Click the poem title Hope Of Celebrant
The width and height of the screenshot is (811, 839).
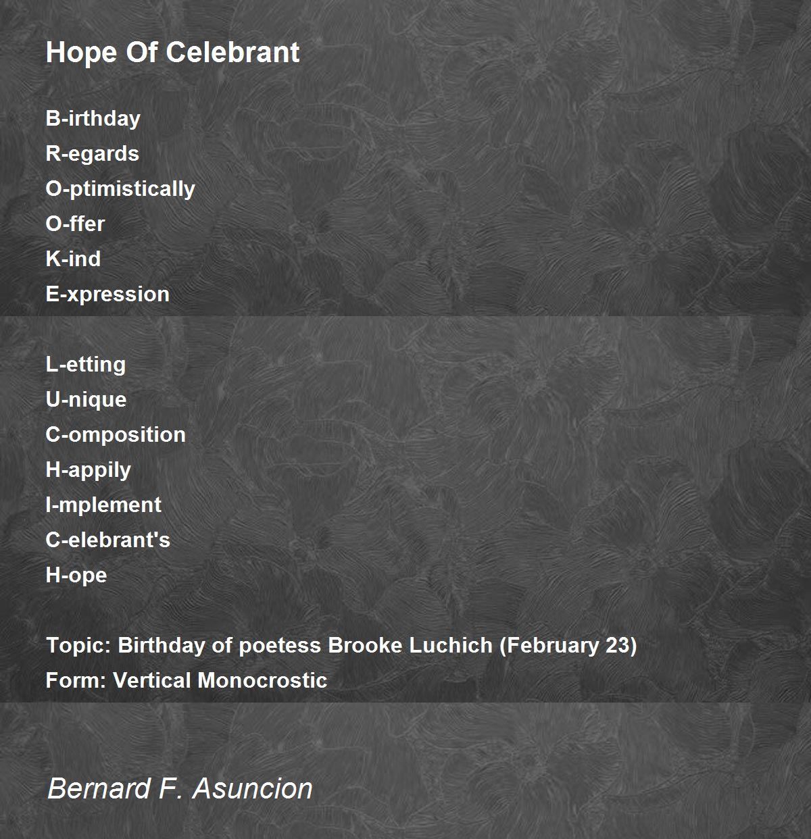[x=172, y=53]
